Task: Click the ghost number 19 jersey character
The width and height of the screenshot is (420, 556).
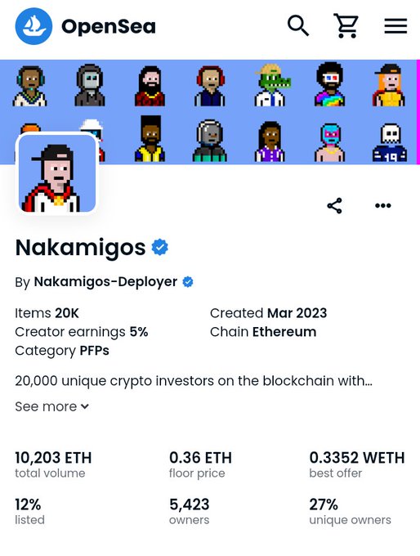Action: pyautogui.click(x=390, y=142)
